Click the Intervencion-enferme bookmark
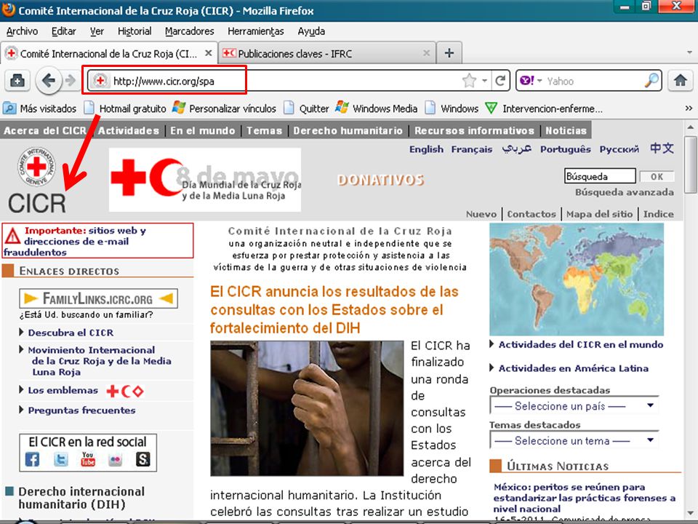Viewport: 698px width, 524px height. [544, 108]
